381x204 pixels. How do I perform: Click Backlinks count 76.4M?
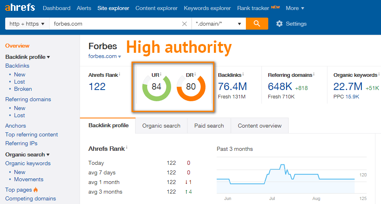[x=232, y=86]
